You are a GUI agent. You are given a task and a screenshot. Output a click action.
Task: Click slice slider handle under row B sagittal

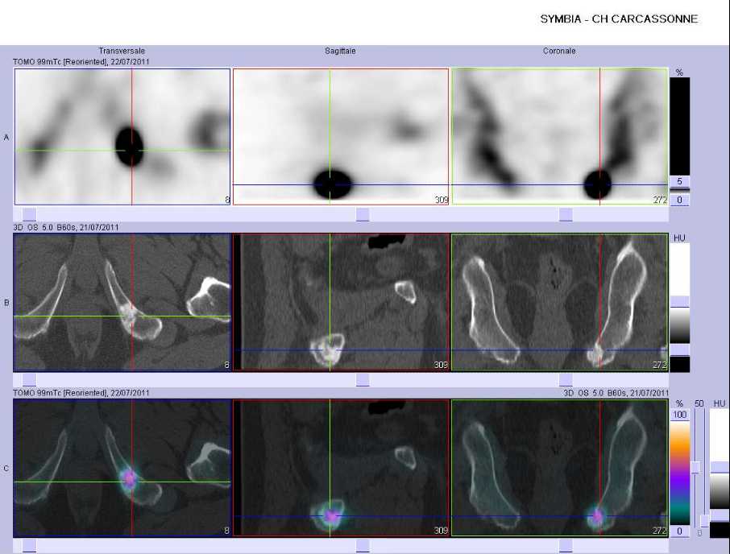coord(363,379)
